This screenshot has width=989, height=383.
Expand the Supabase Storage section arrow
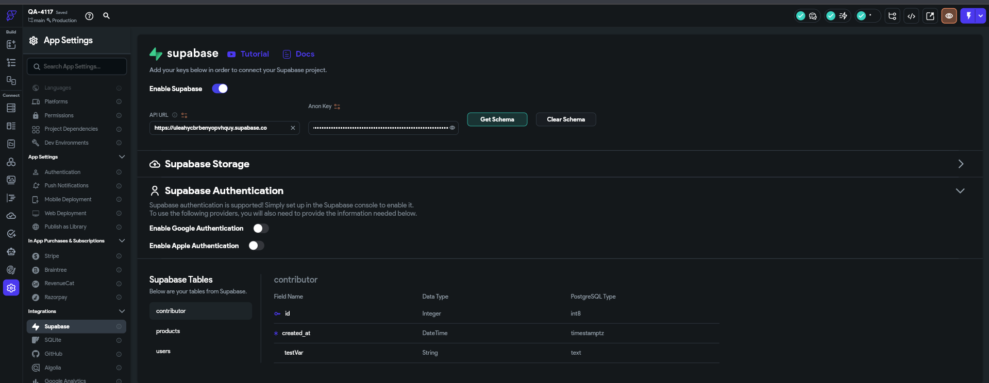click(961, 164)
